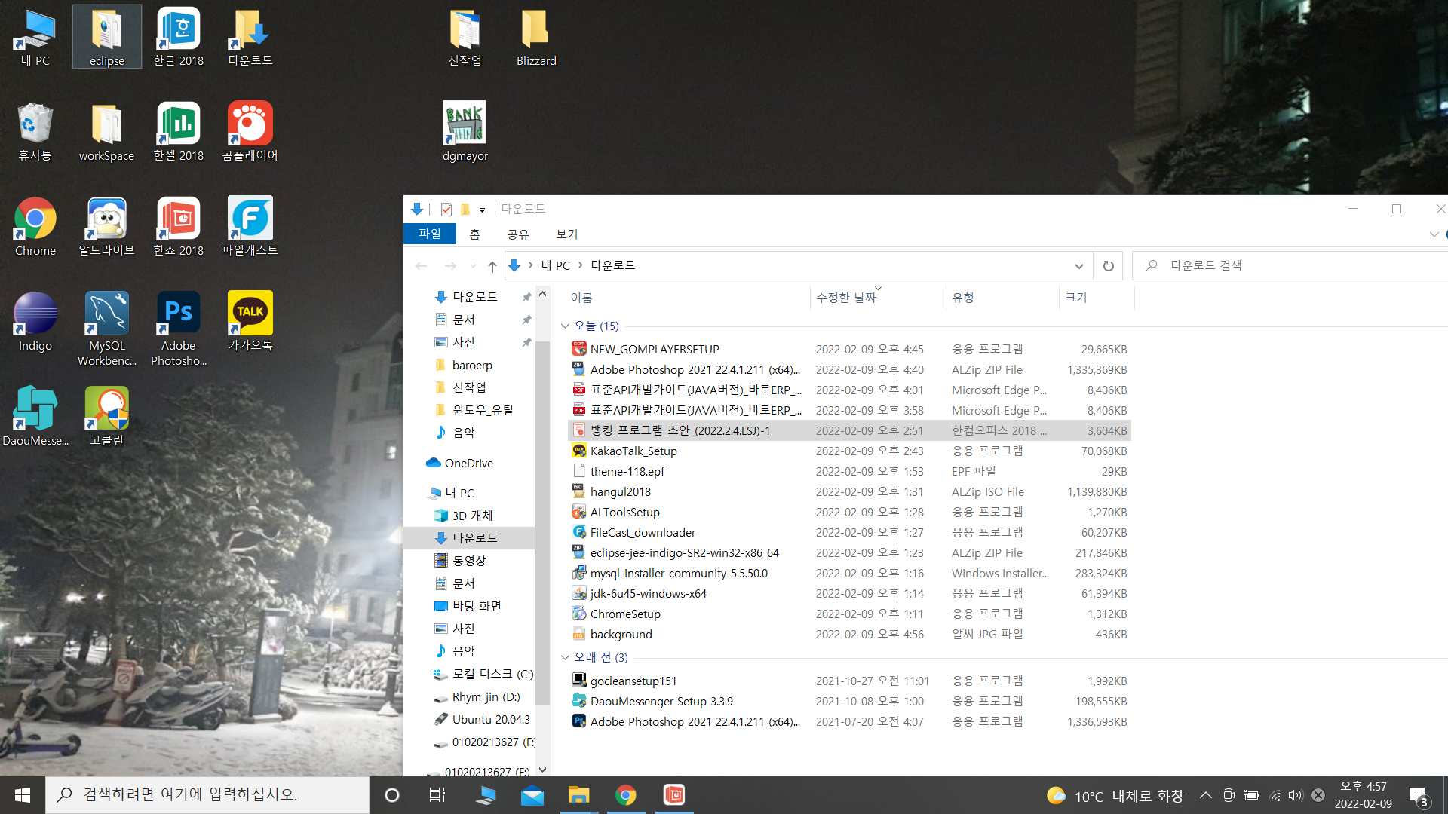Click the refresh button beside the address bar
Screen dimensions: 1448x814
1108,265
